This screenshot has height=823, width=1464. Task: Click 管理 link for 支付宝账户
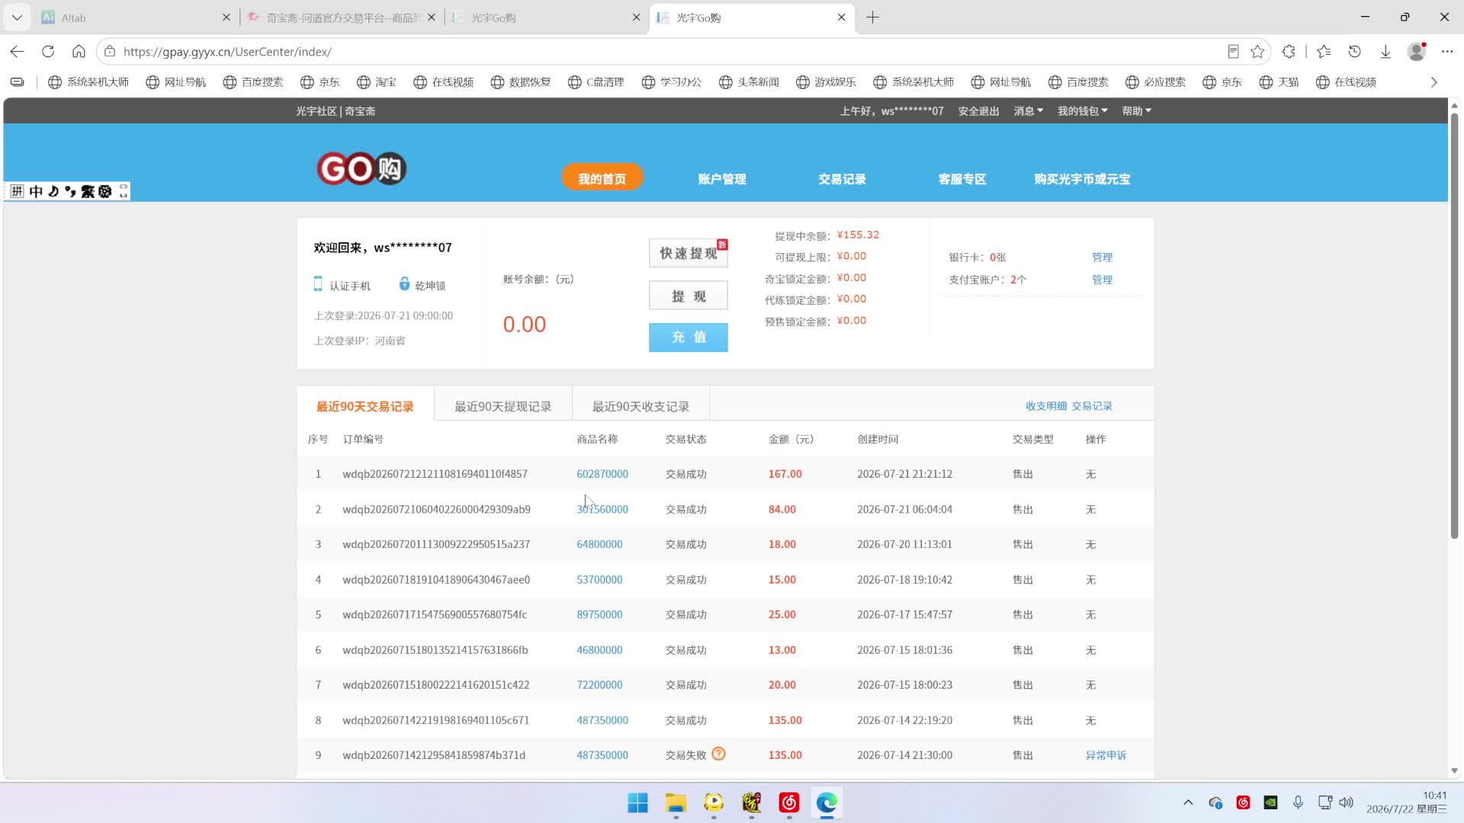(x=1102, y=280)
